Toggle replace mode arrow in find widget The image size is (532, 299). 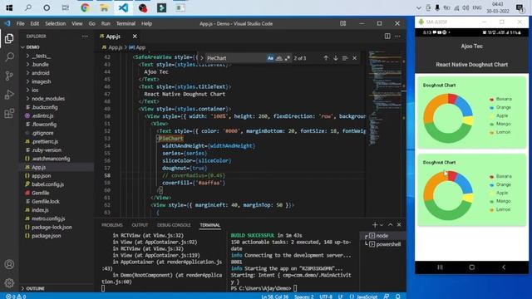201,58
